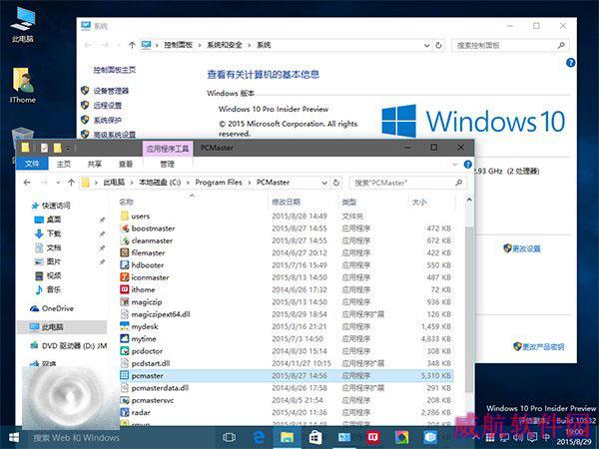Select 快速访问 in the navigation pane
599x449 pixels.
point(56,206)
